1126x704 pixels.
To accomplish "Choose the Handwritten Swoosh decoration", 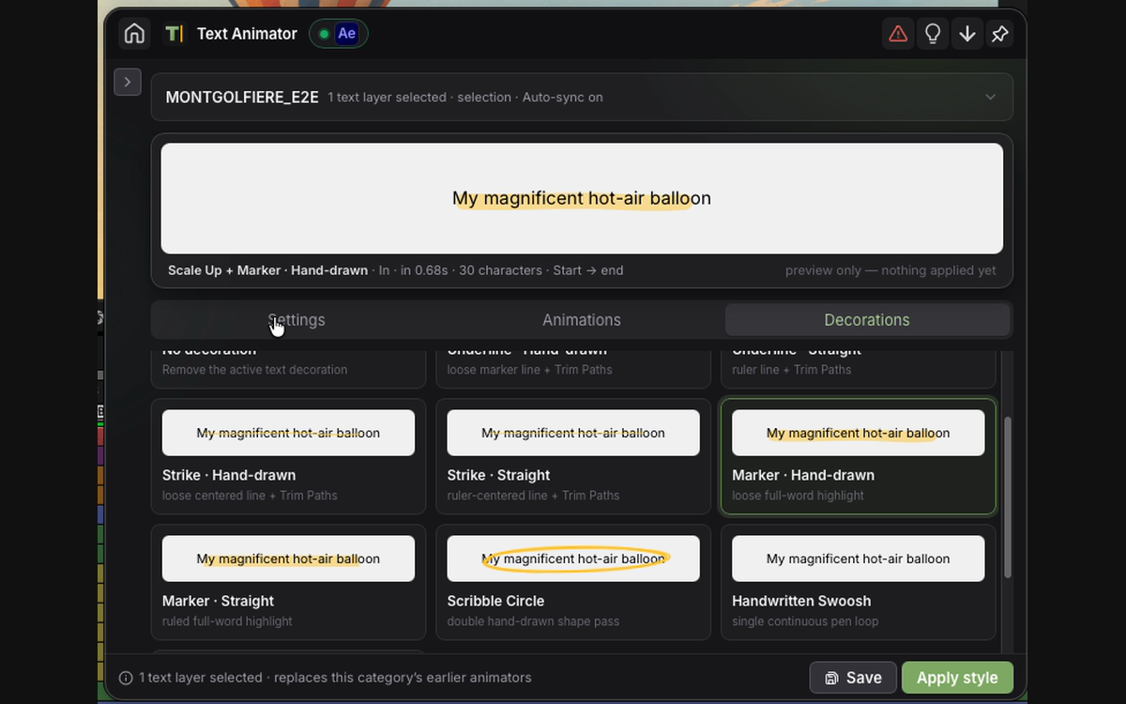I will pyautogui.click(x=859, y=583).
